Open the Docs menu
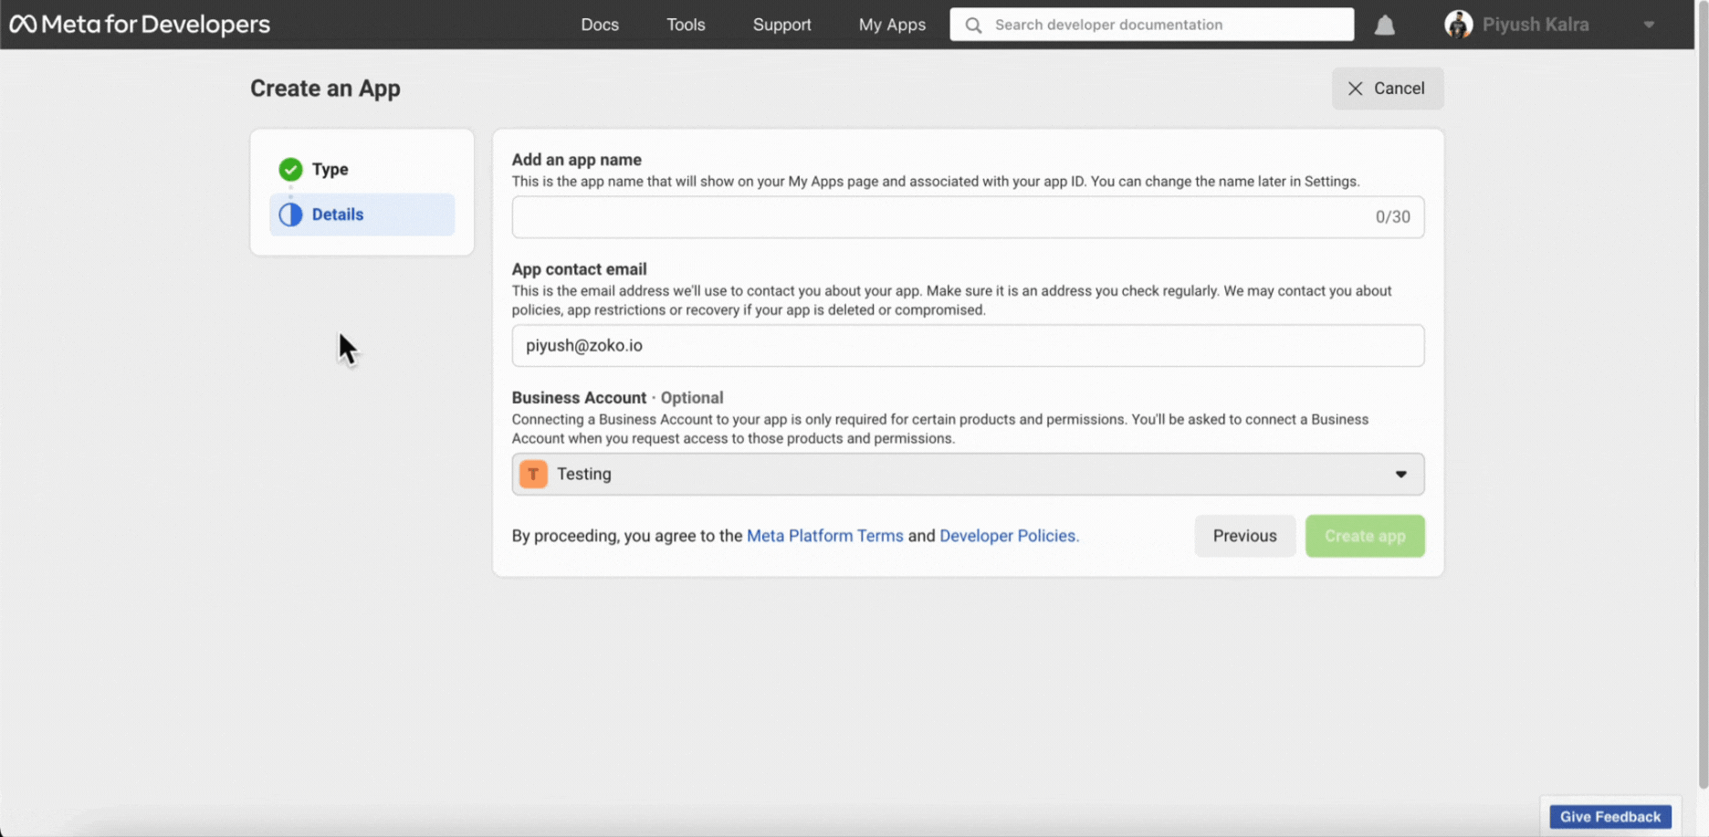Viewport: 1709px width, 837px height. click(x=600, y=25)
